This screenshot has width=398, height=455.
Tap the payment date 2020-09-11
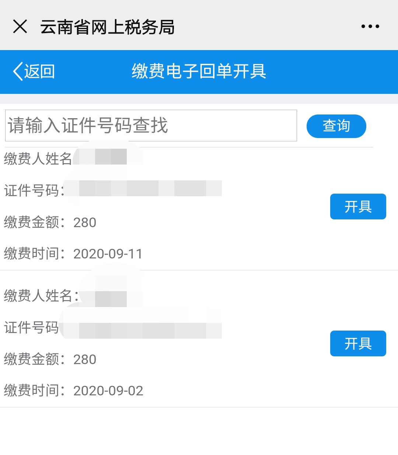108,254
